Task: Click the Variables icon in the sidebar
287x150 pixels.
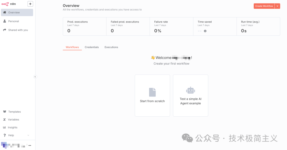Action: pos(5,120)
